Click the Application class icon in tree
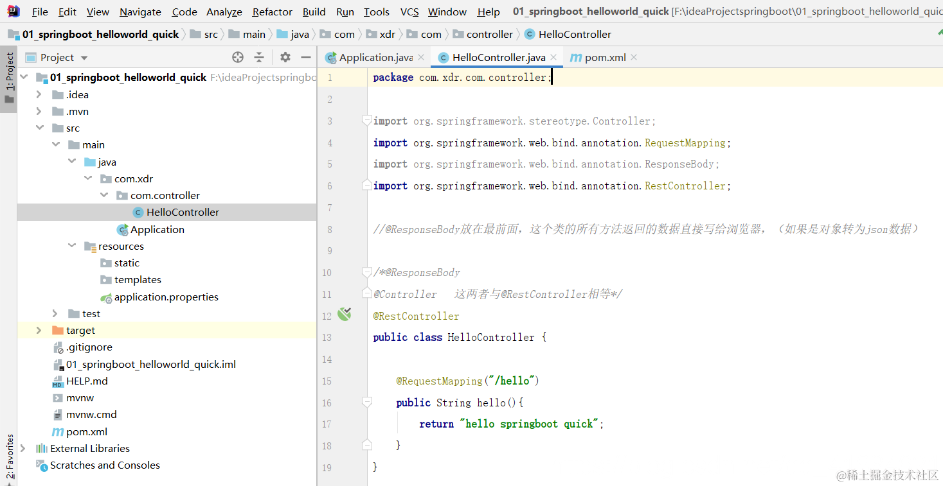The image size is (943, 486). (x=122, y=230)
